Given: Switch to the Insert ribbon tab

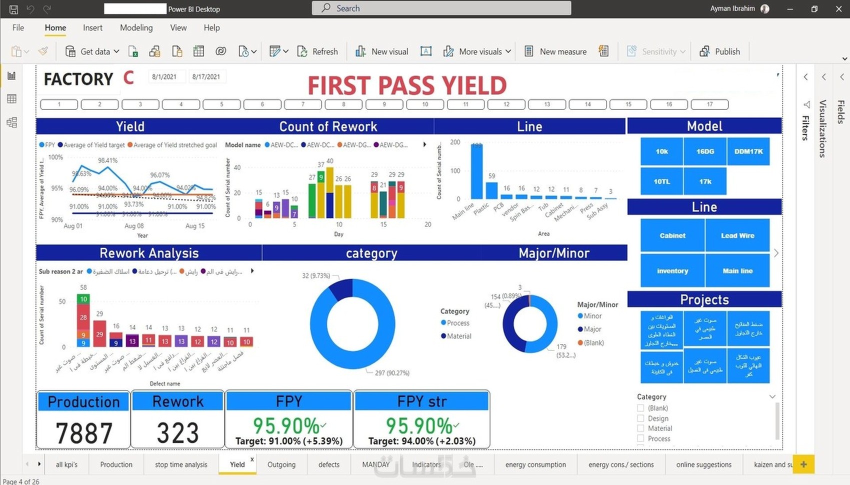Looking at the screenshot, I should point(92,27).
